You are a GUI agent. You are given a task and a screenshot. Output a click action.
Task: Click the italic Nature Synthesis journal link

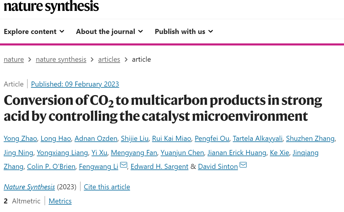click(x=29, y=187)
